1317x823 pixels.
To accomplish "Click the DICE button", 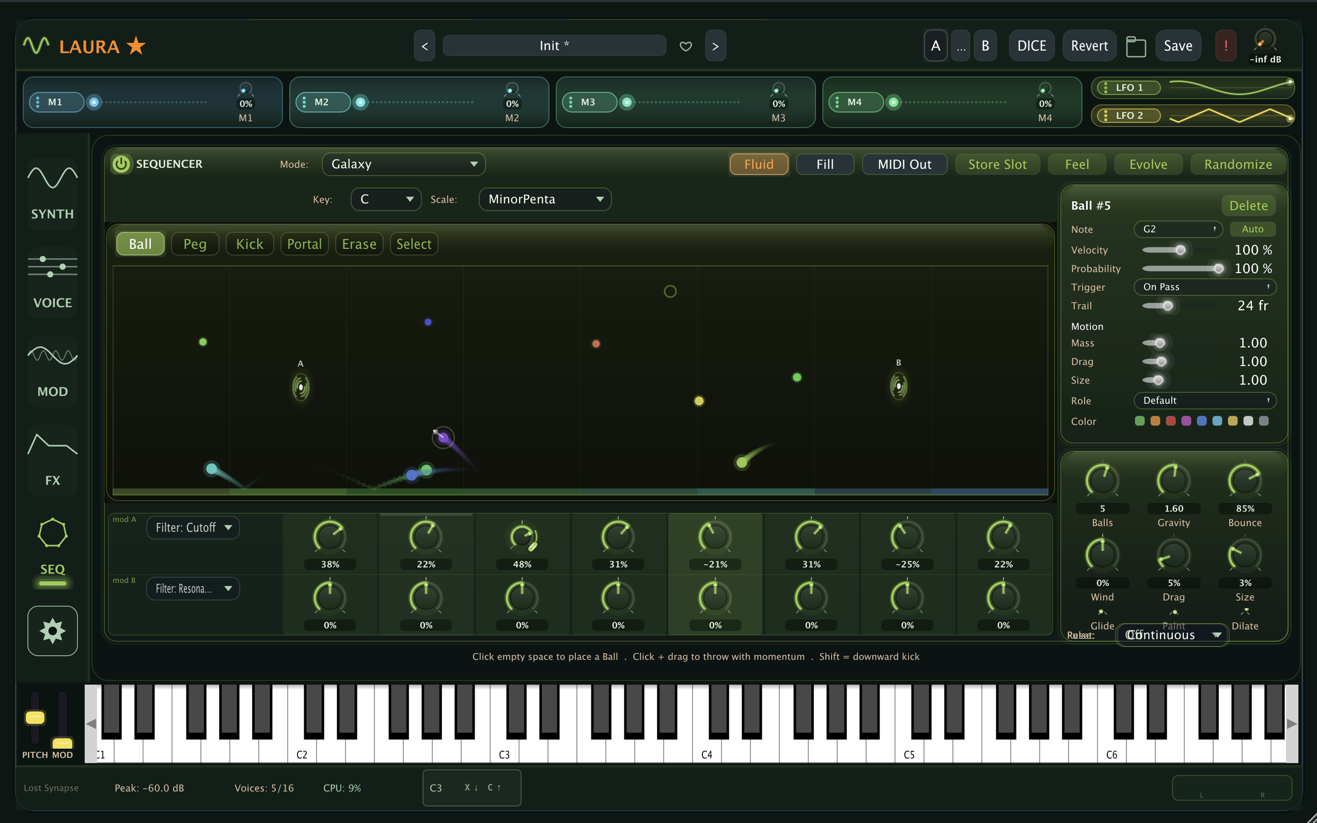I will [1032, 46].
